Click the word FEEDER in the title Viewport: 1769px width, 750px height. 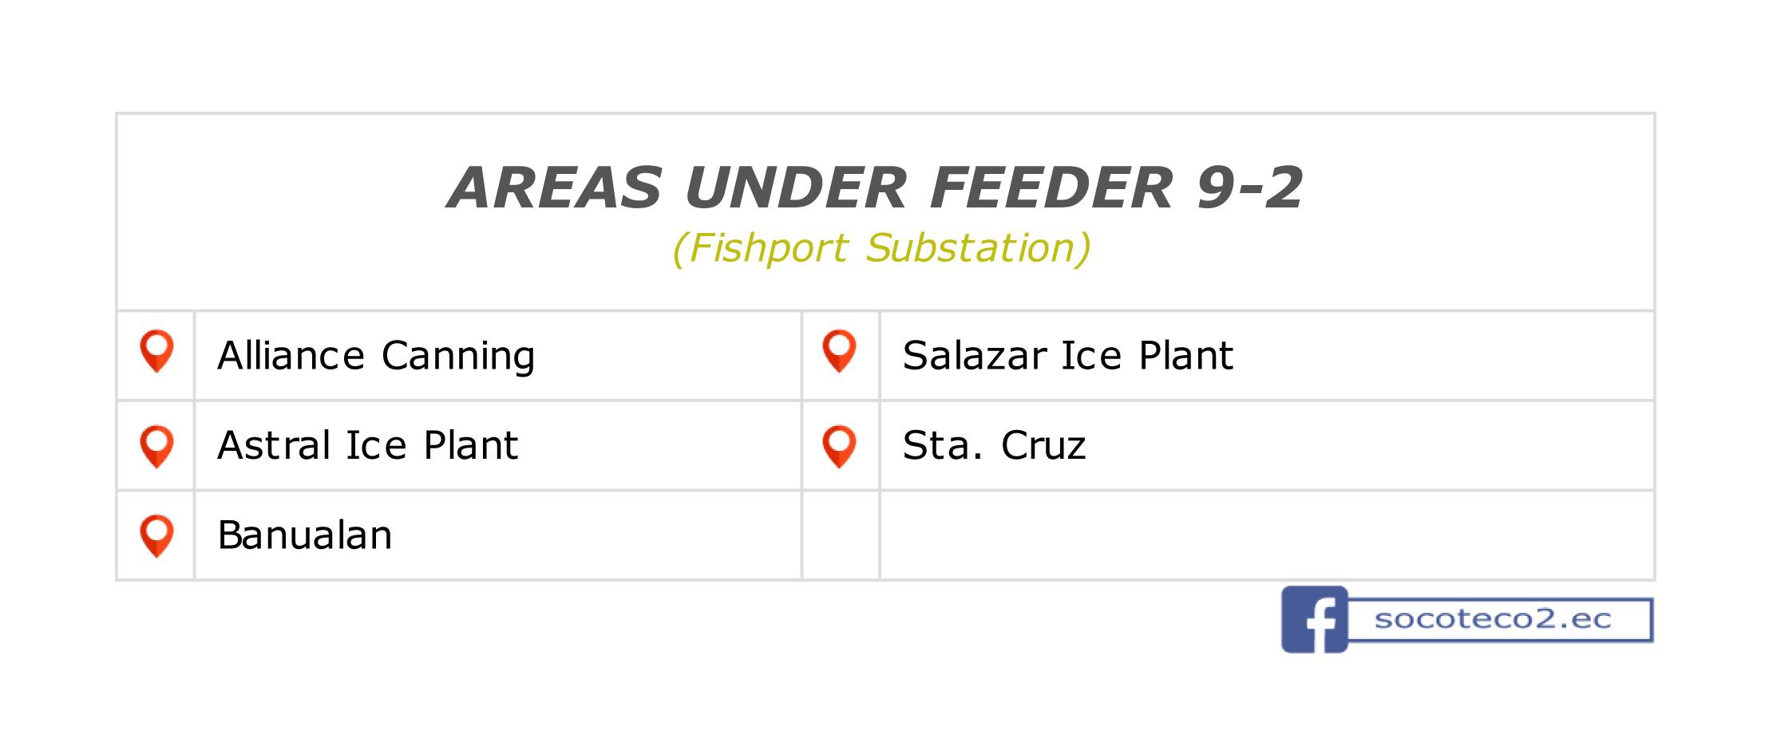point(1052,187)
